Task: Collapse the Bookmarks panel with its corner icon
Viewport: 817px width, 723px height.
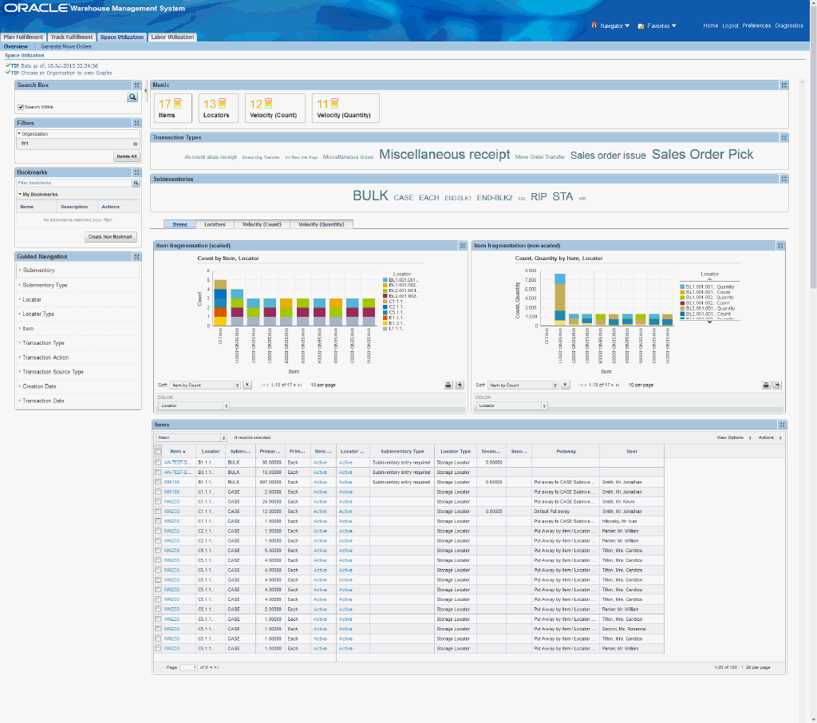Action: pyautogui.click(x=136, y=172)
